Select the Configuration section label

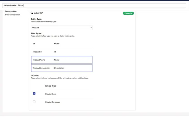pyautogui.click(x=11, y=11)
